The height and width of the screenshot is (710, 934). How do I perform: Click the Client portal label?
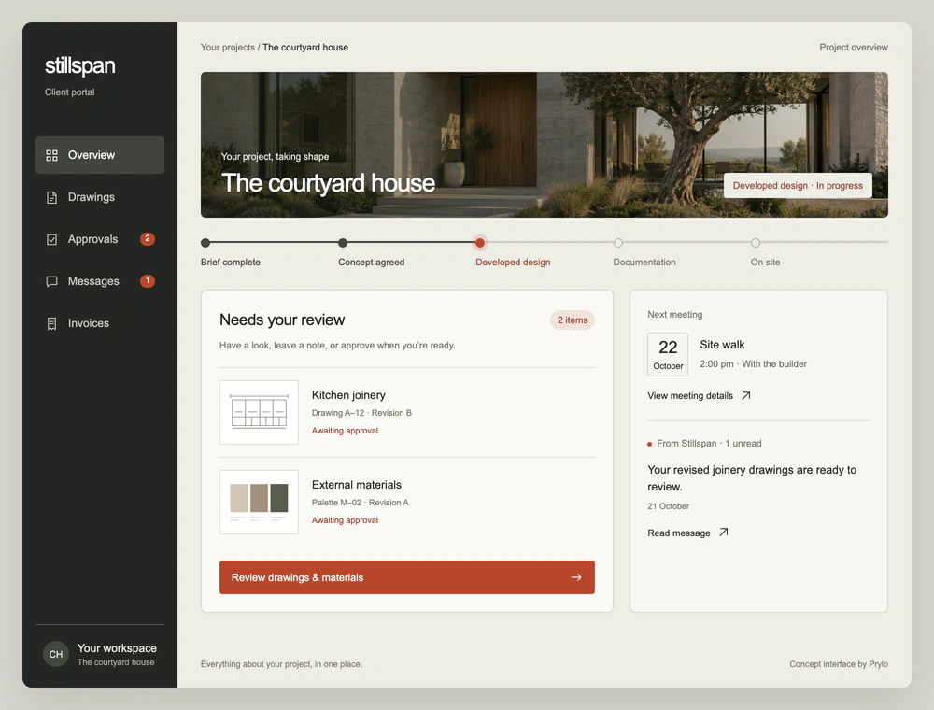(x=70, y=92)
